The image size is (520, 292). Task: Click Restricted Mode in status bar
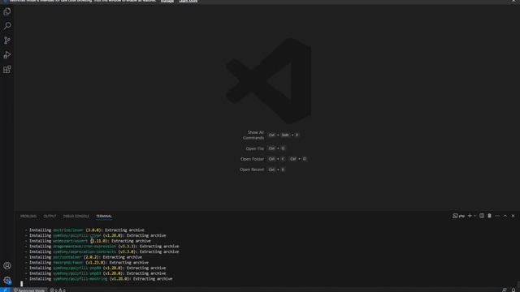(29, 290)
